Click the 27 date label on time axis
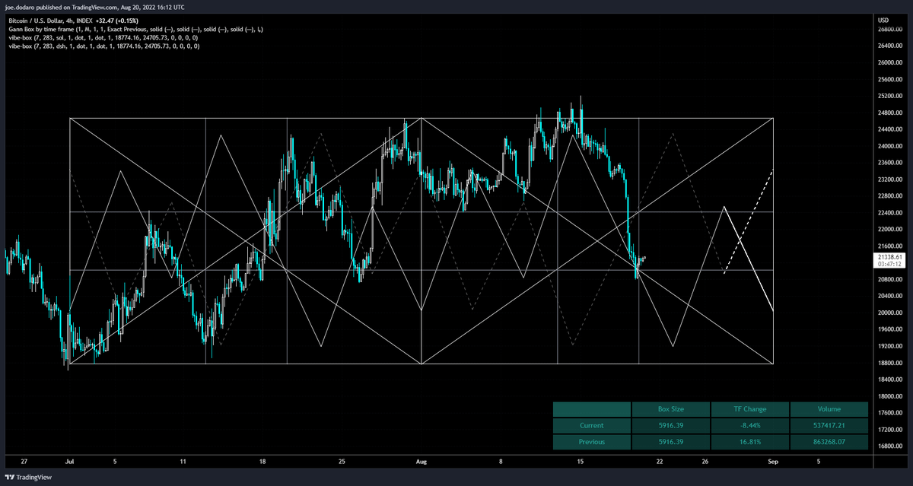The height and width of the screenshot is (486, 913). pyautogui.click(x=24, y=461)
